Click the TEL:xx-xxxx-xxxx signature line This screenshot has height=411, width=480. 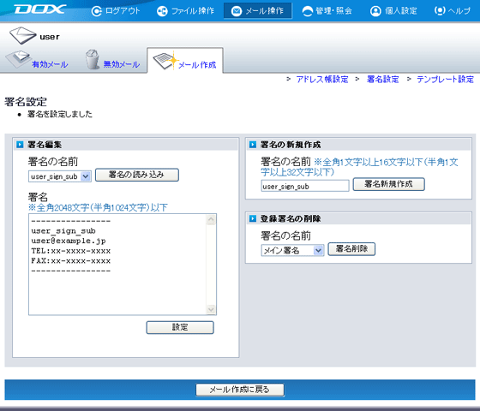coord(70,251)
